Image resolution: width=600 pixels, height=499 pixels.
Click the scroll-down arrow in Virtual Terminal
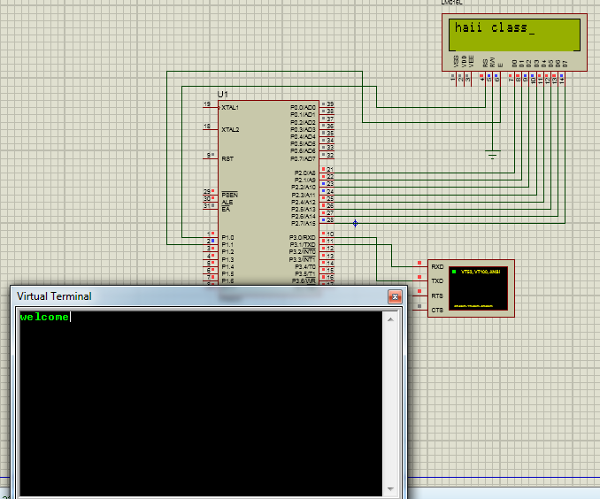[390, 488]
